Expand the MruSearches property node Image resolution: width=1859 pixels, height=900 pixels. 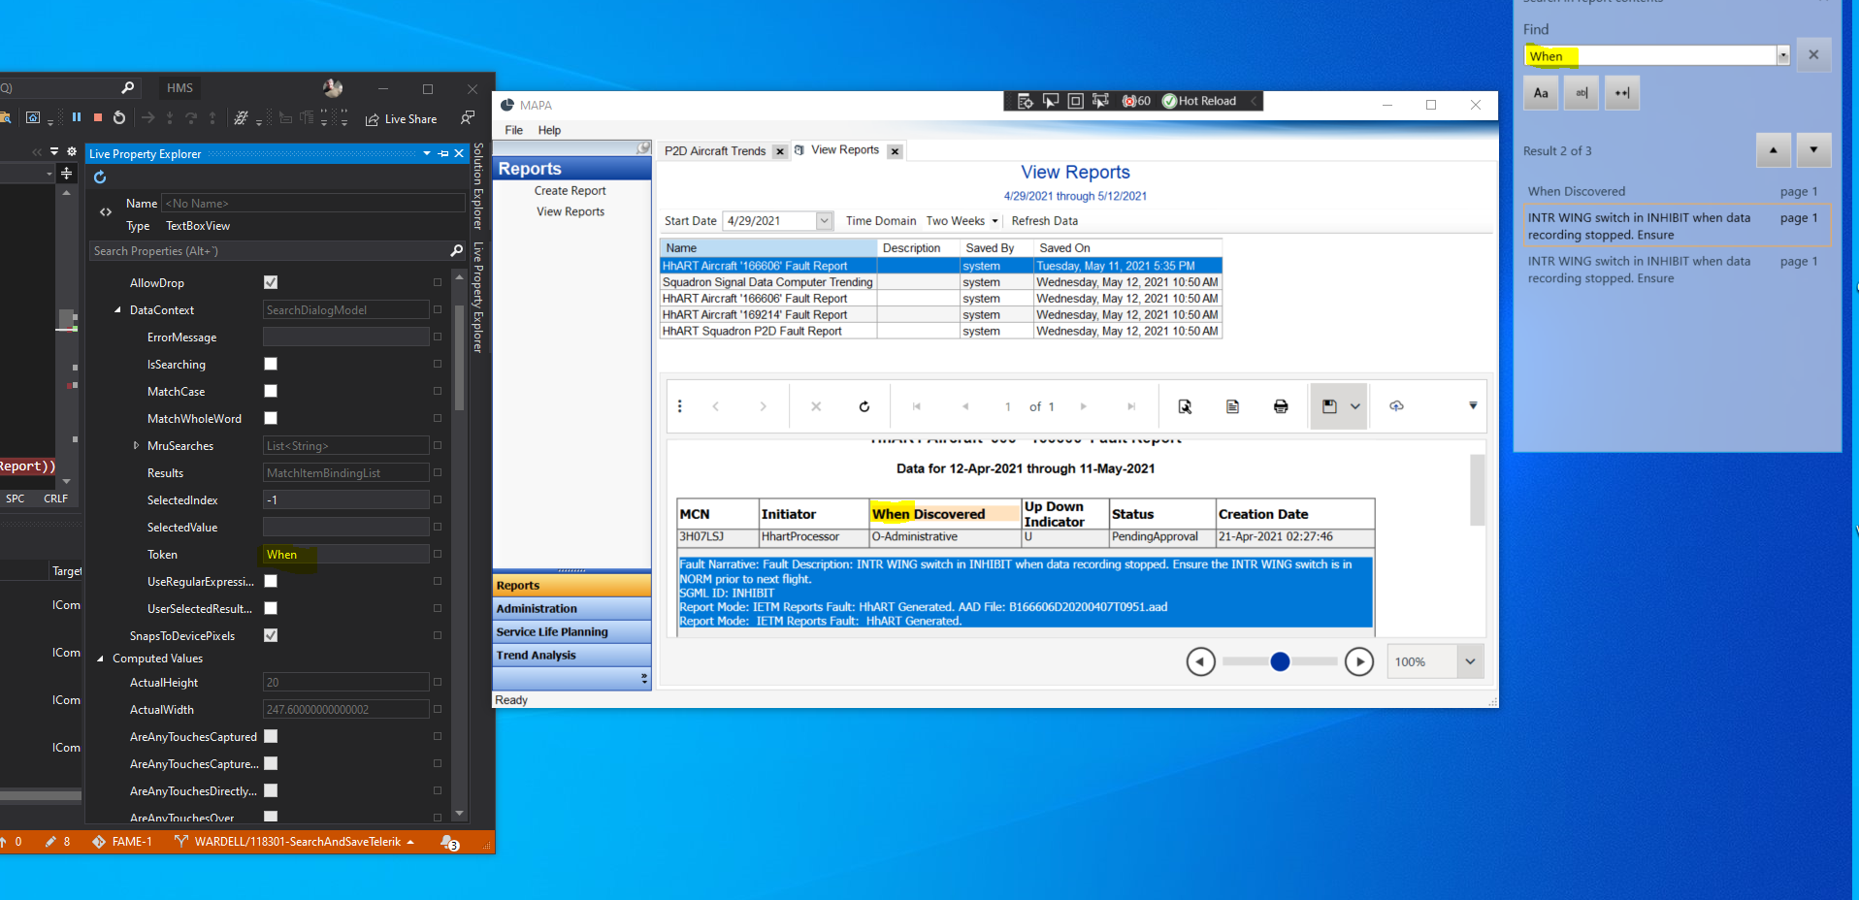(136, 446)
